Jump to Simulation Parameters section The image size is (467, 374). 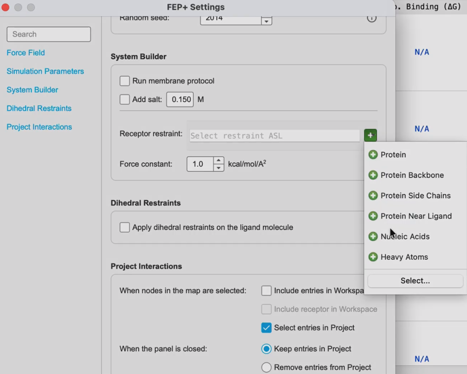(x=45, y=71)
